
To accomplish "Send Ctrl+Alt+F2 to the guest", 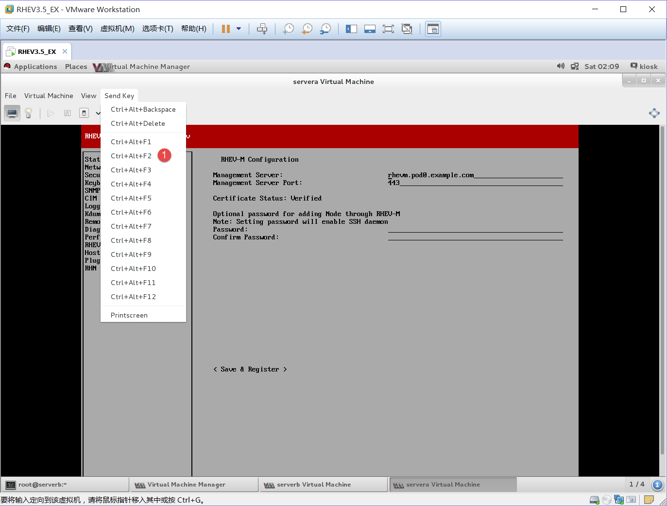I will (143, 156).
